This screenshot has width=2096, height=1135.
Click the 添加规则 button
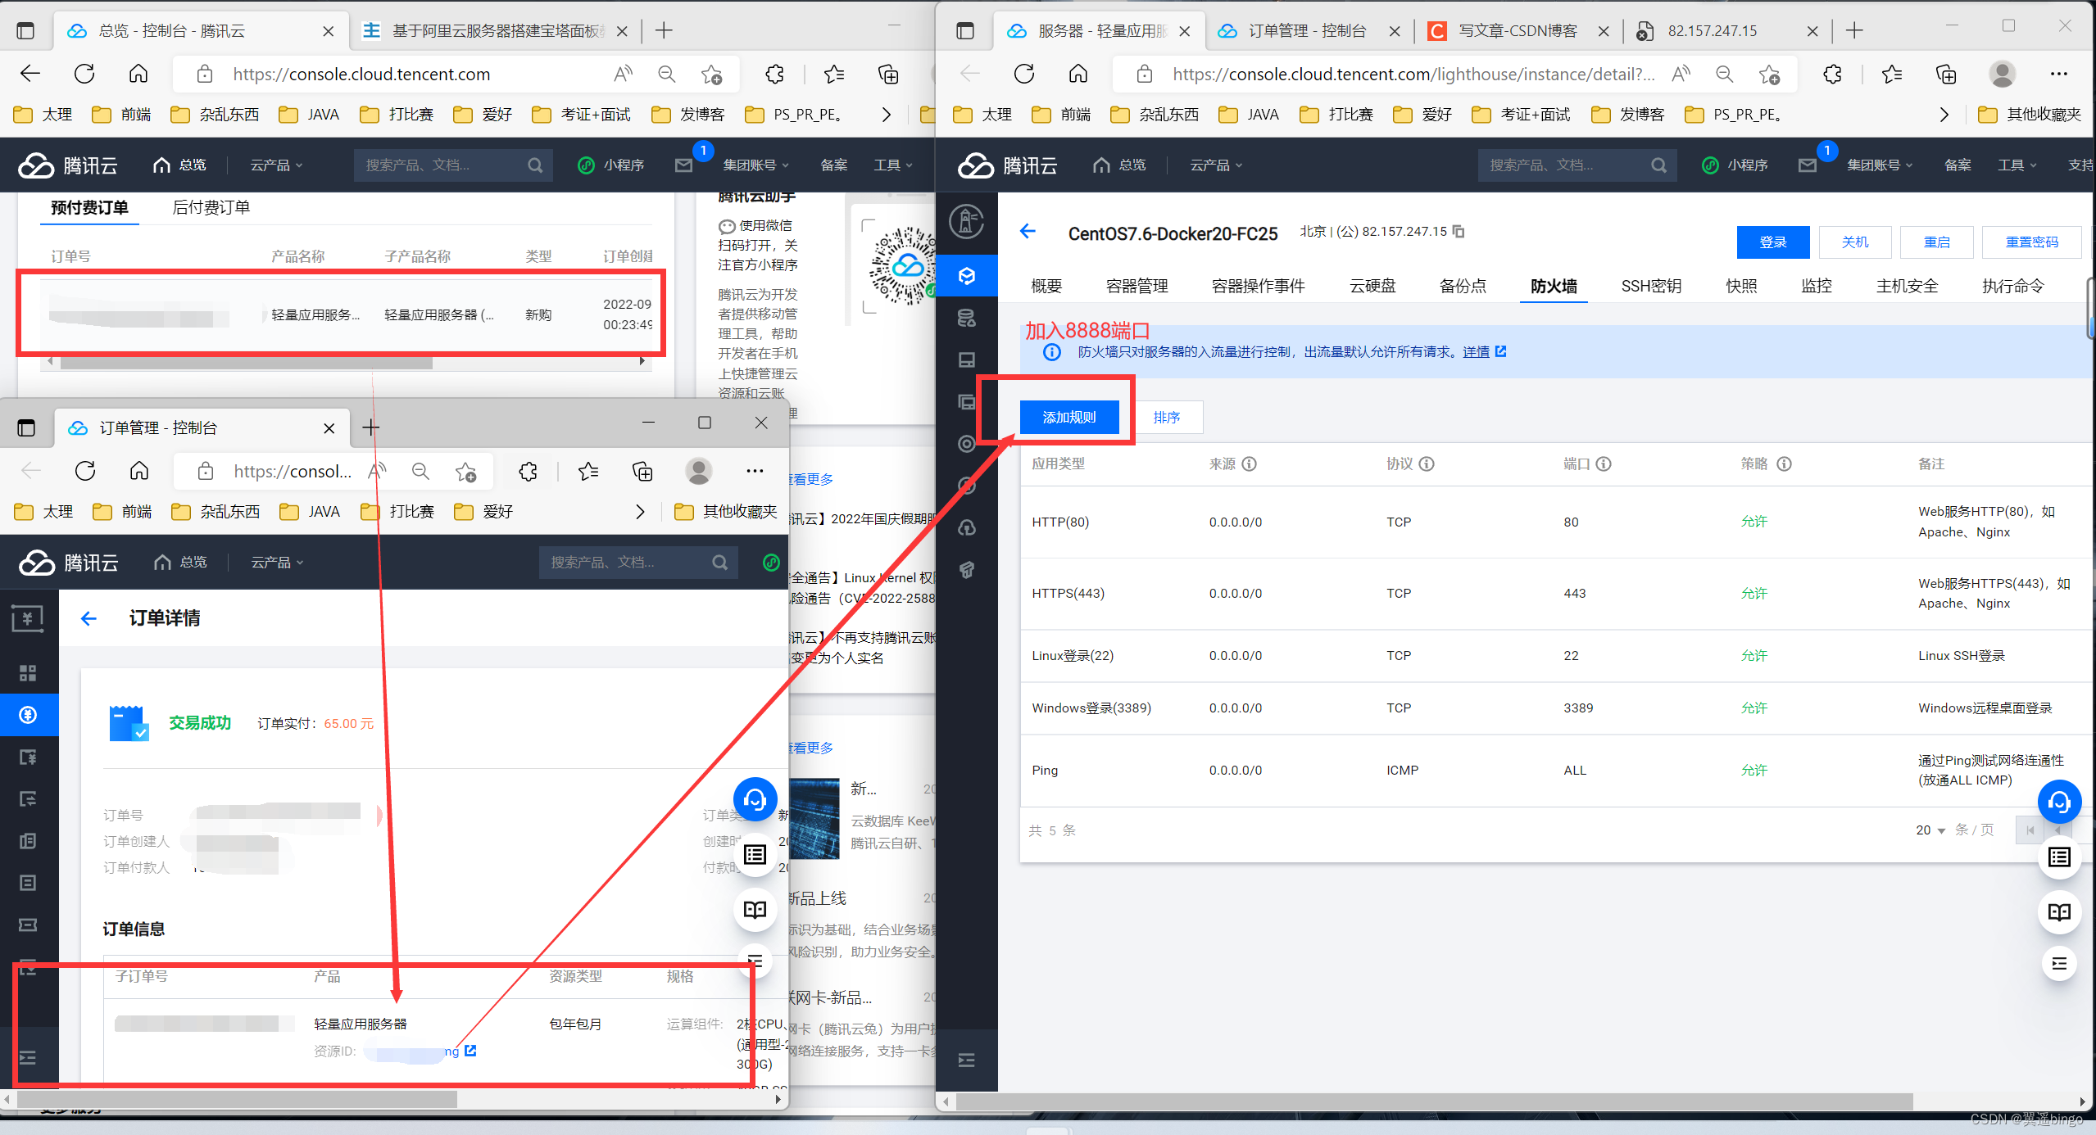1069,418
